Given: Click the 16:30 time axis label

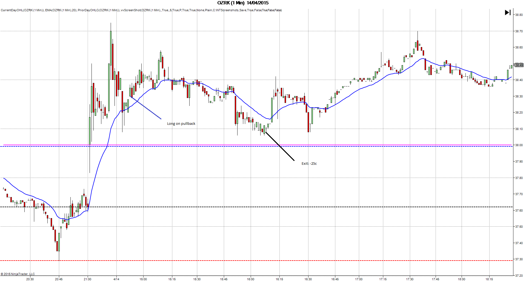Looking at the screenshot, I should (x=308, y=279).
